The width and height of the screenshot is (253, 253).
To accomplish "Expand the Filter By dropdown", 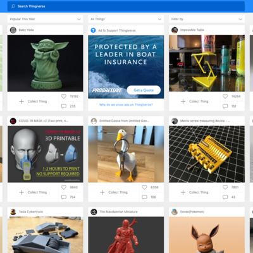I will (207, 19).
